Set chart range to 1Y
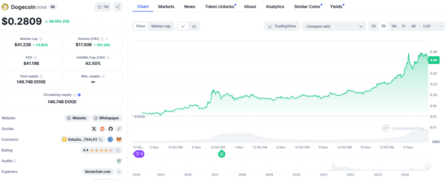 point(404,26)
